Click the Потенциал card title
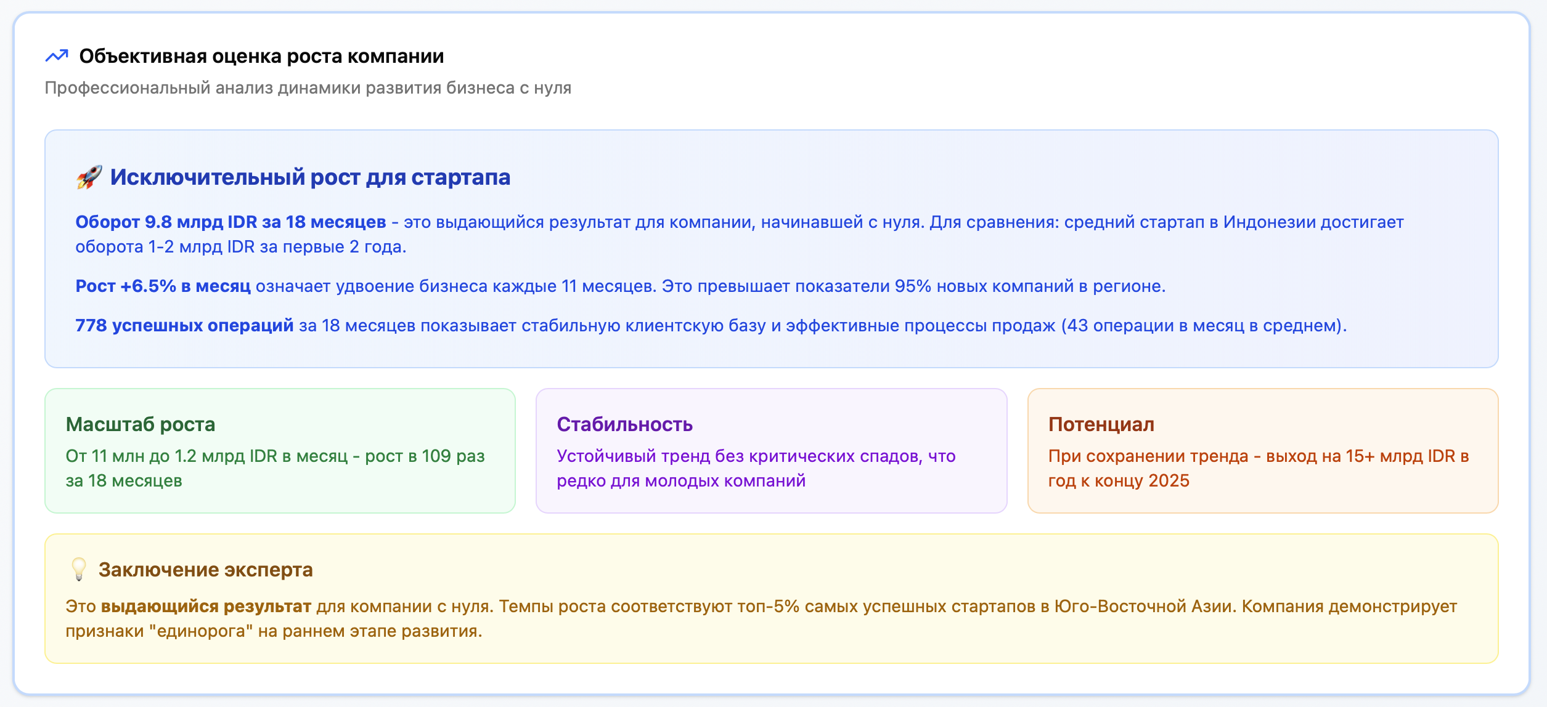 tap(1101, 424)
